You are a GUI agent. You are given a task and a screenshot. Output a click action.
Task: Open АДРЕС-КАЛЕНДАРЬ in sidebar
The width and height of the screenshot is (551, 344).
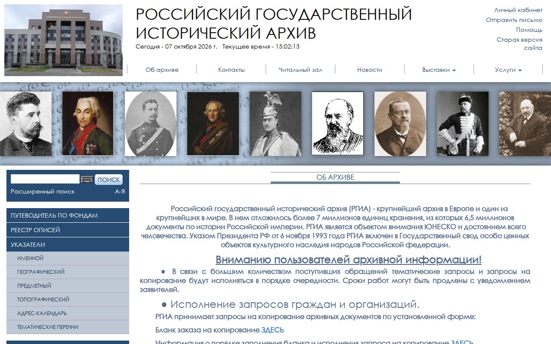(68, 313)
